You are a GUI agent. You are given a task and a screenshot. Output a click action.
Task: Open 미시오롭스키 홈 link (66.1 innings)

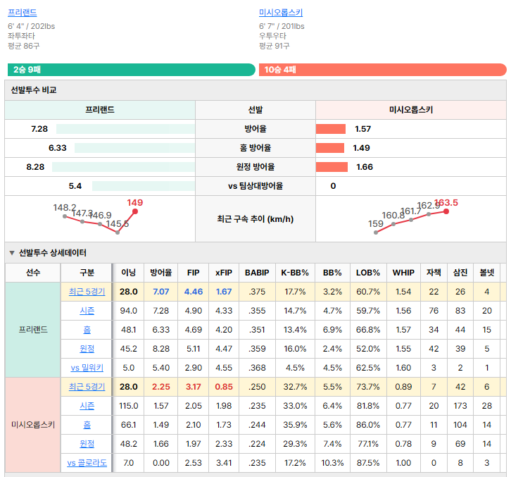87,424
